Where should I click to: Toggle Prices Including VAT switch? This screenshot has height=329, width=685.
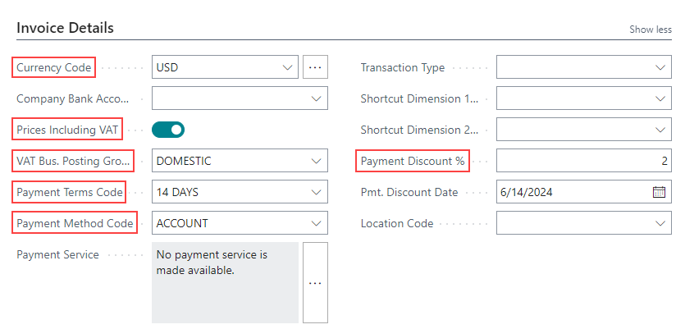(x=168, y=130)
